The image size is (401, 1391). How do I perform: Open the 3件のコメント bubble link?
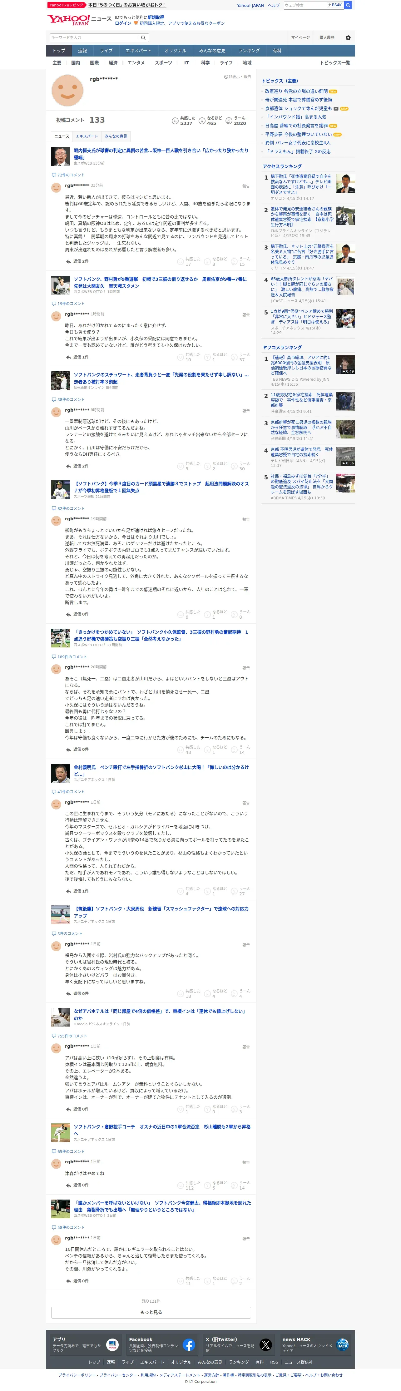point(67,934)
